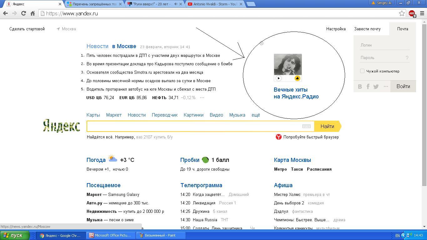
Task: Expand the "ещё" services list
Action: coord(256,115)
